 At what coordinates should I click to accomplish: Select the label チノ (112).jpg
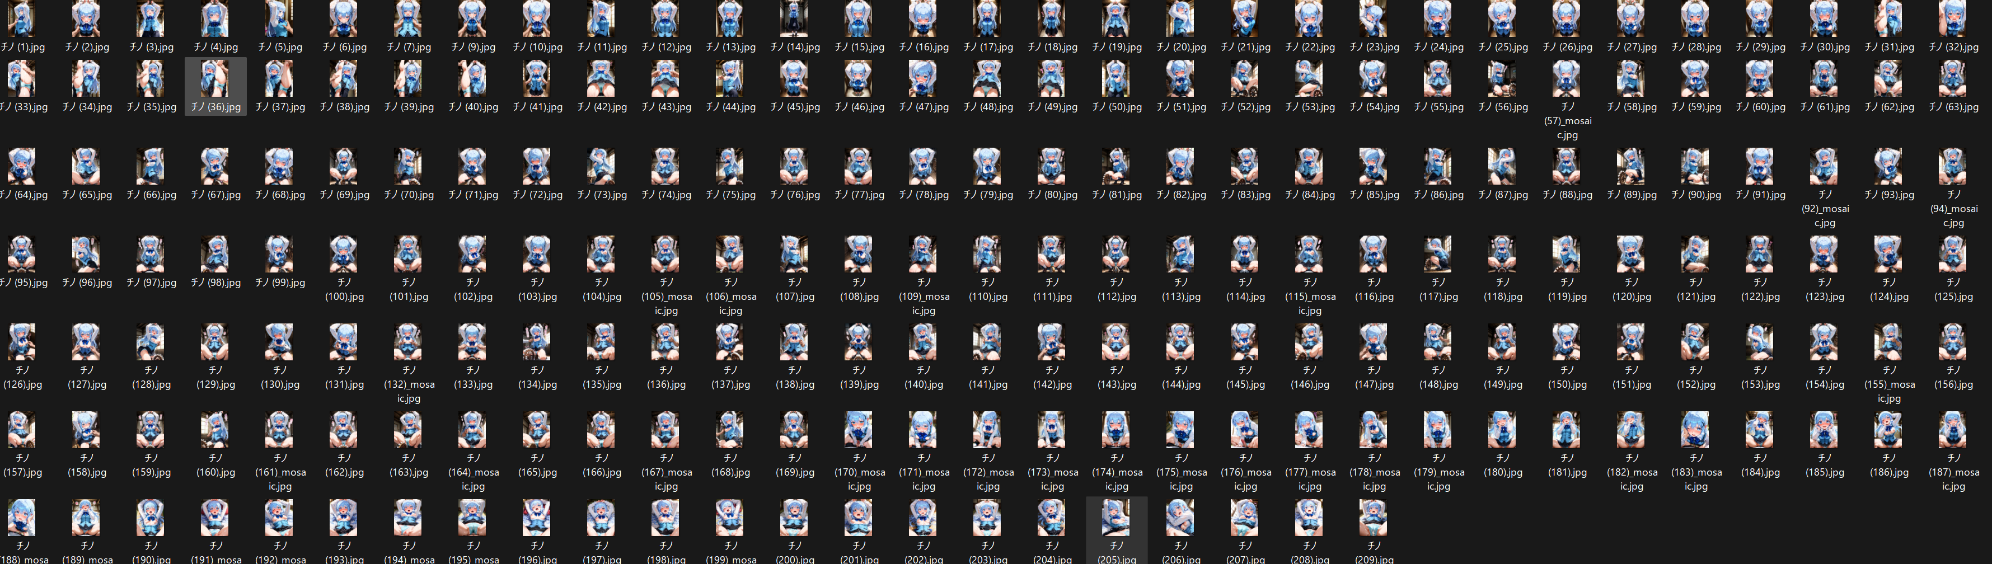1117,290
